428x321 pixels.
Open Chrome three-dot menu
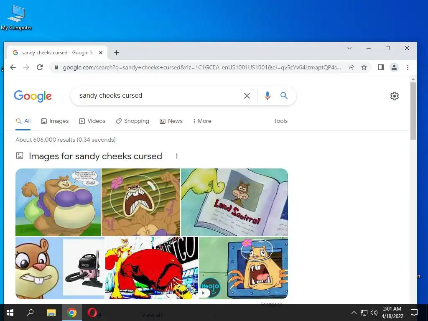pos(408,67)
